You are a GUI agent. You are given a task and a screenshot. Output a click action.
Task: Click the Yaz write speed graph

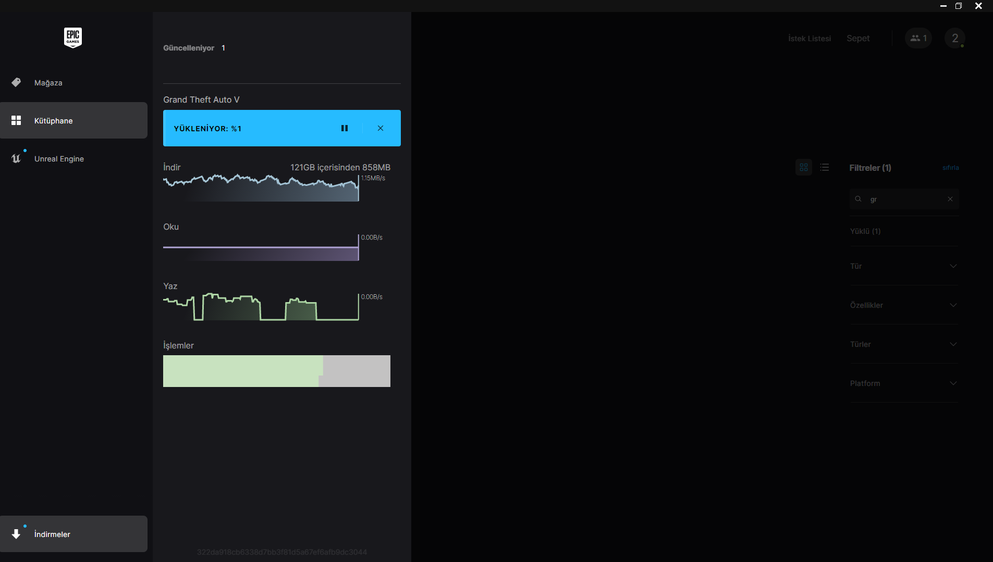click(261, 306)
